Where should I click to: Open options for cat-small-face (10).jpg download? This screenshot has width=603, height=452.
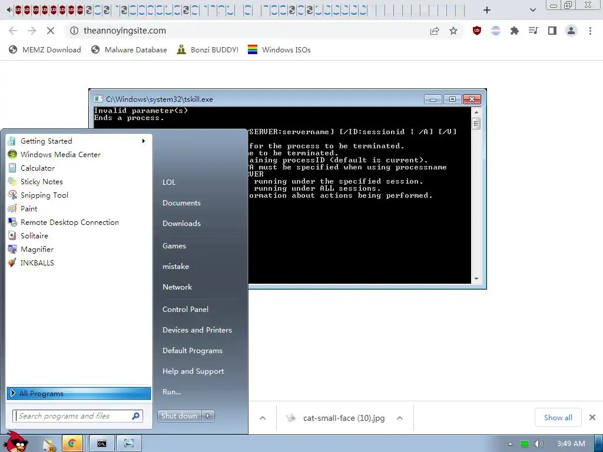tap(400, 418)
